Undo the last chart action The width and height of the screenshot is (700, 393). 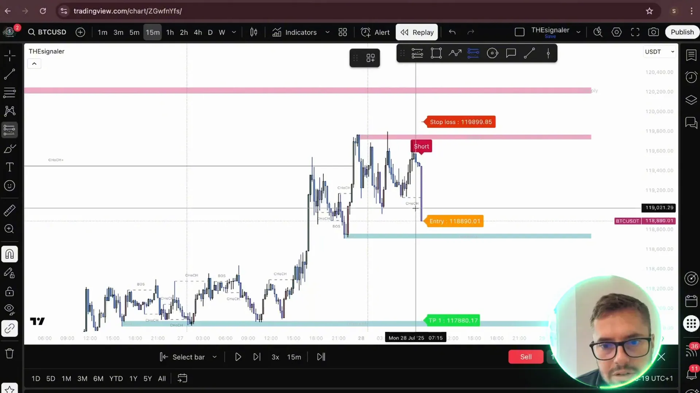[x=452, y=32]
